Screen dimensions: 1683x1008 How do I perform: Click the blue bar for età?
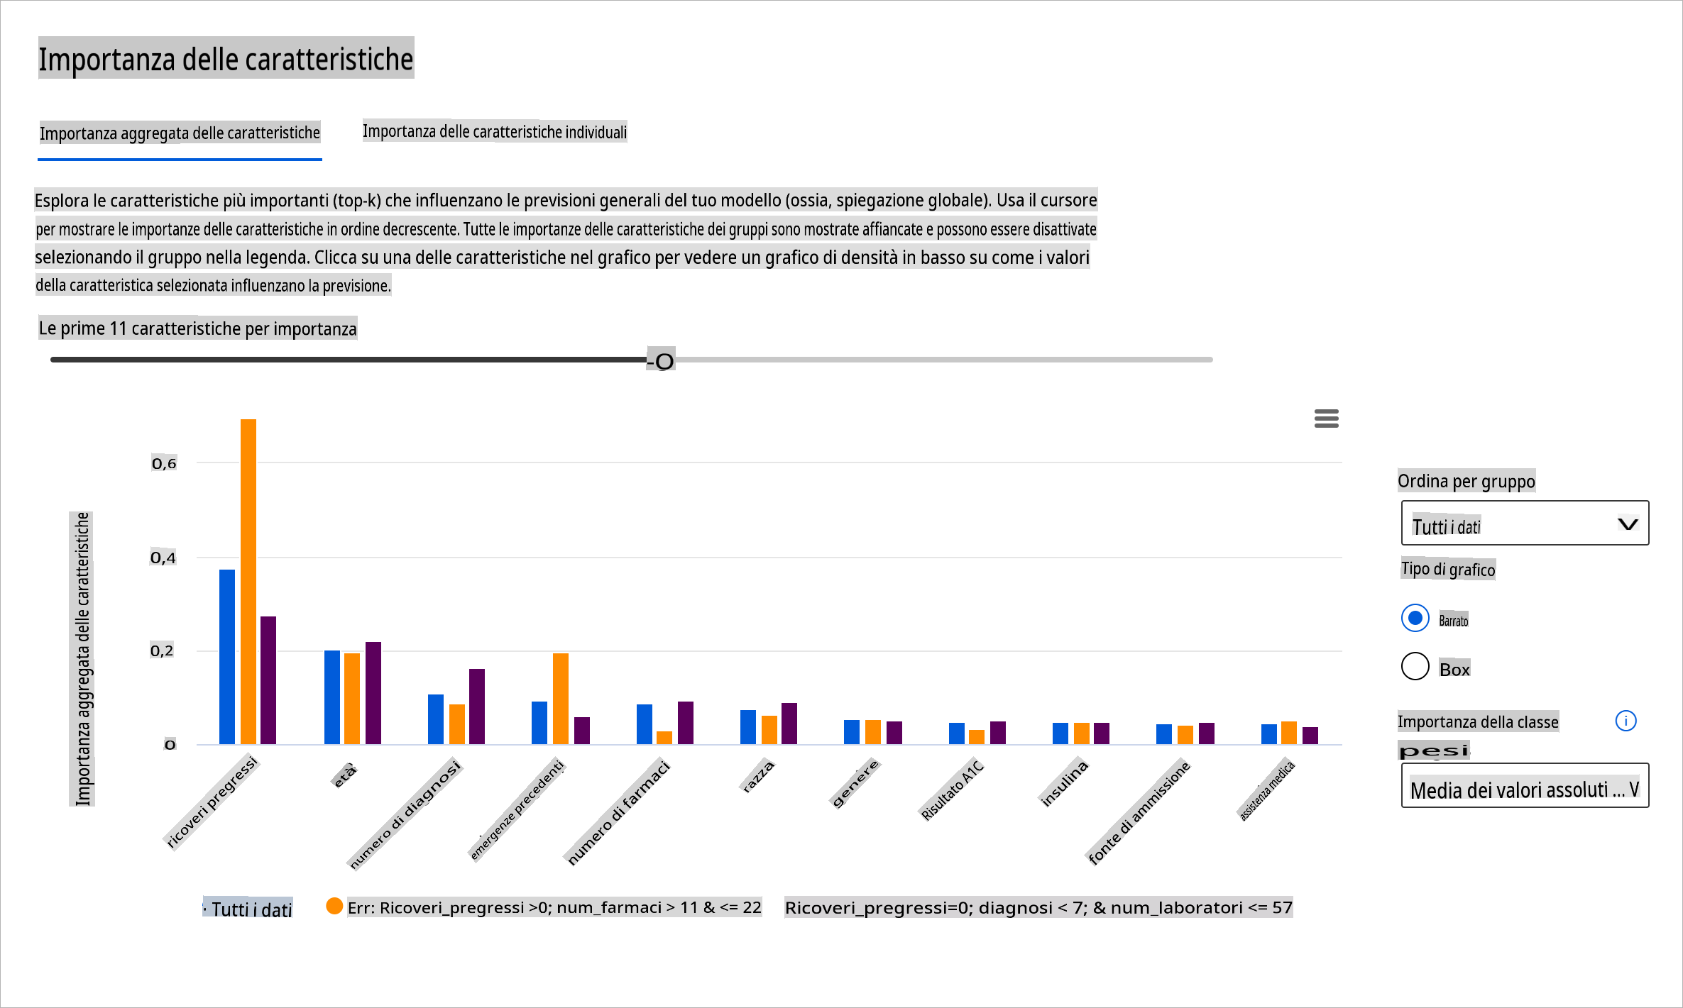(x=332, y=697)
